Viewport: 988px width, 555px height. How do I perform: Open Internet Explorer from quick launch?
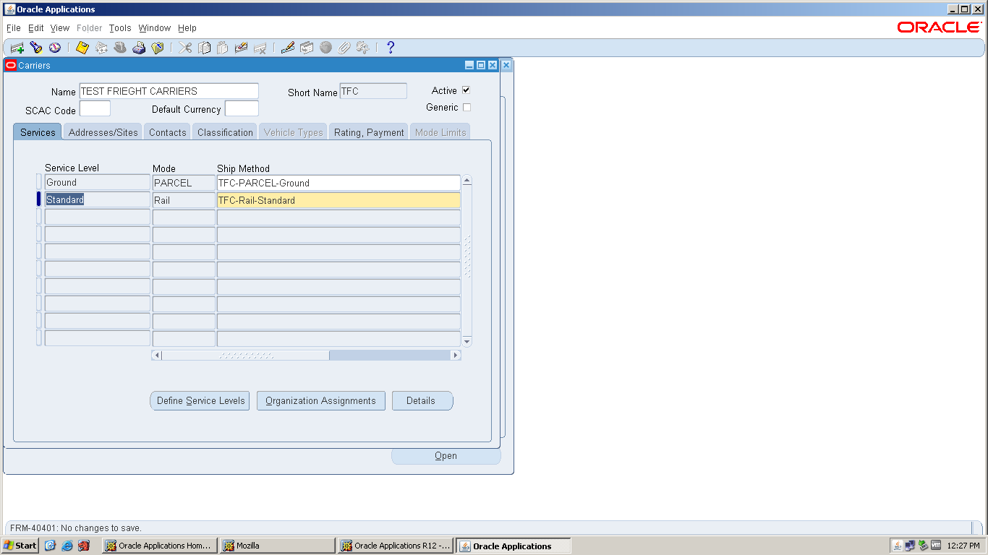coord(67,546)
